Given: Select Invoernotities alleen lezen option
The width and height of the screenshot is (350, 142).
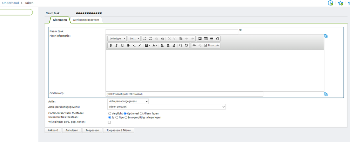Looking at the screenshot, I should pyautogui.click(x=126, y=117).
